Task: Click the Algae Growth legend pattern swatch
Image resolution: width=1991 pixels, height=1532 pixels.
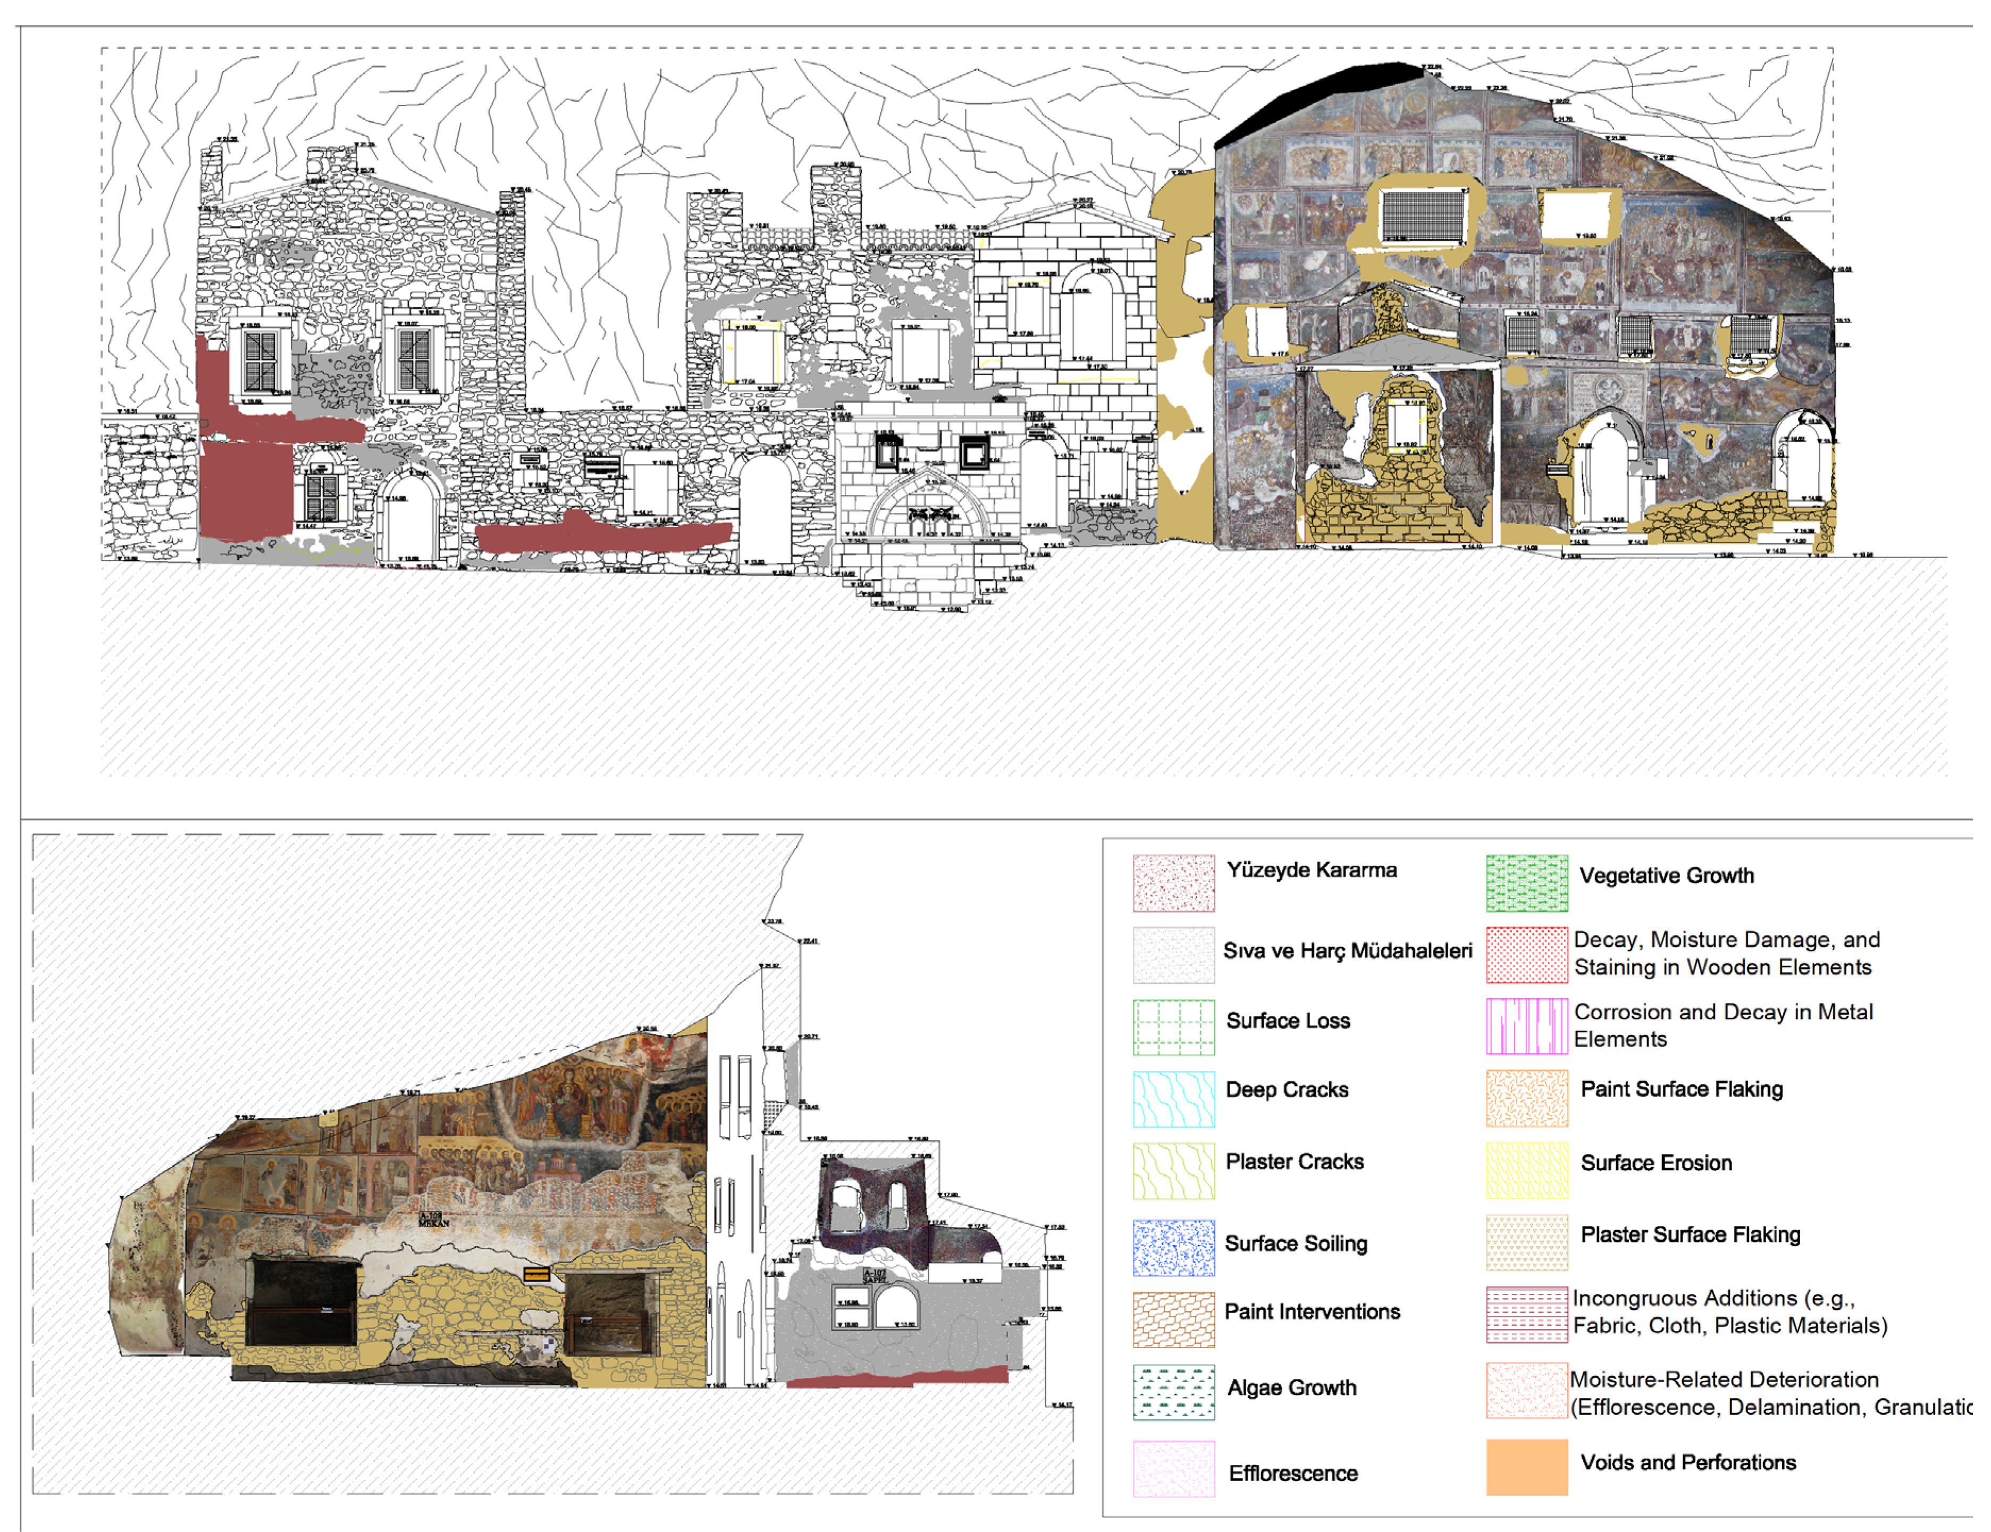Action: 1173,1392
